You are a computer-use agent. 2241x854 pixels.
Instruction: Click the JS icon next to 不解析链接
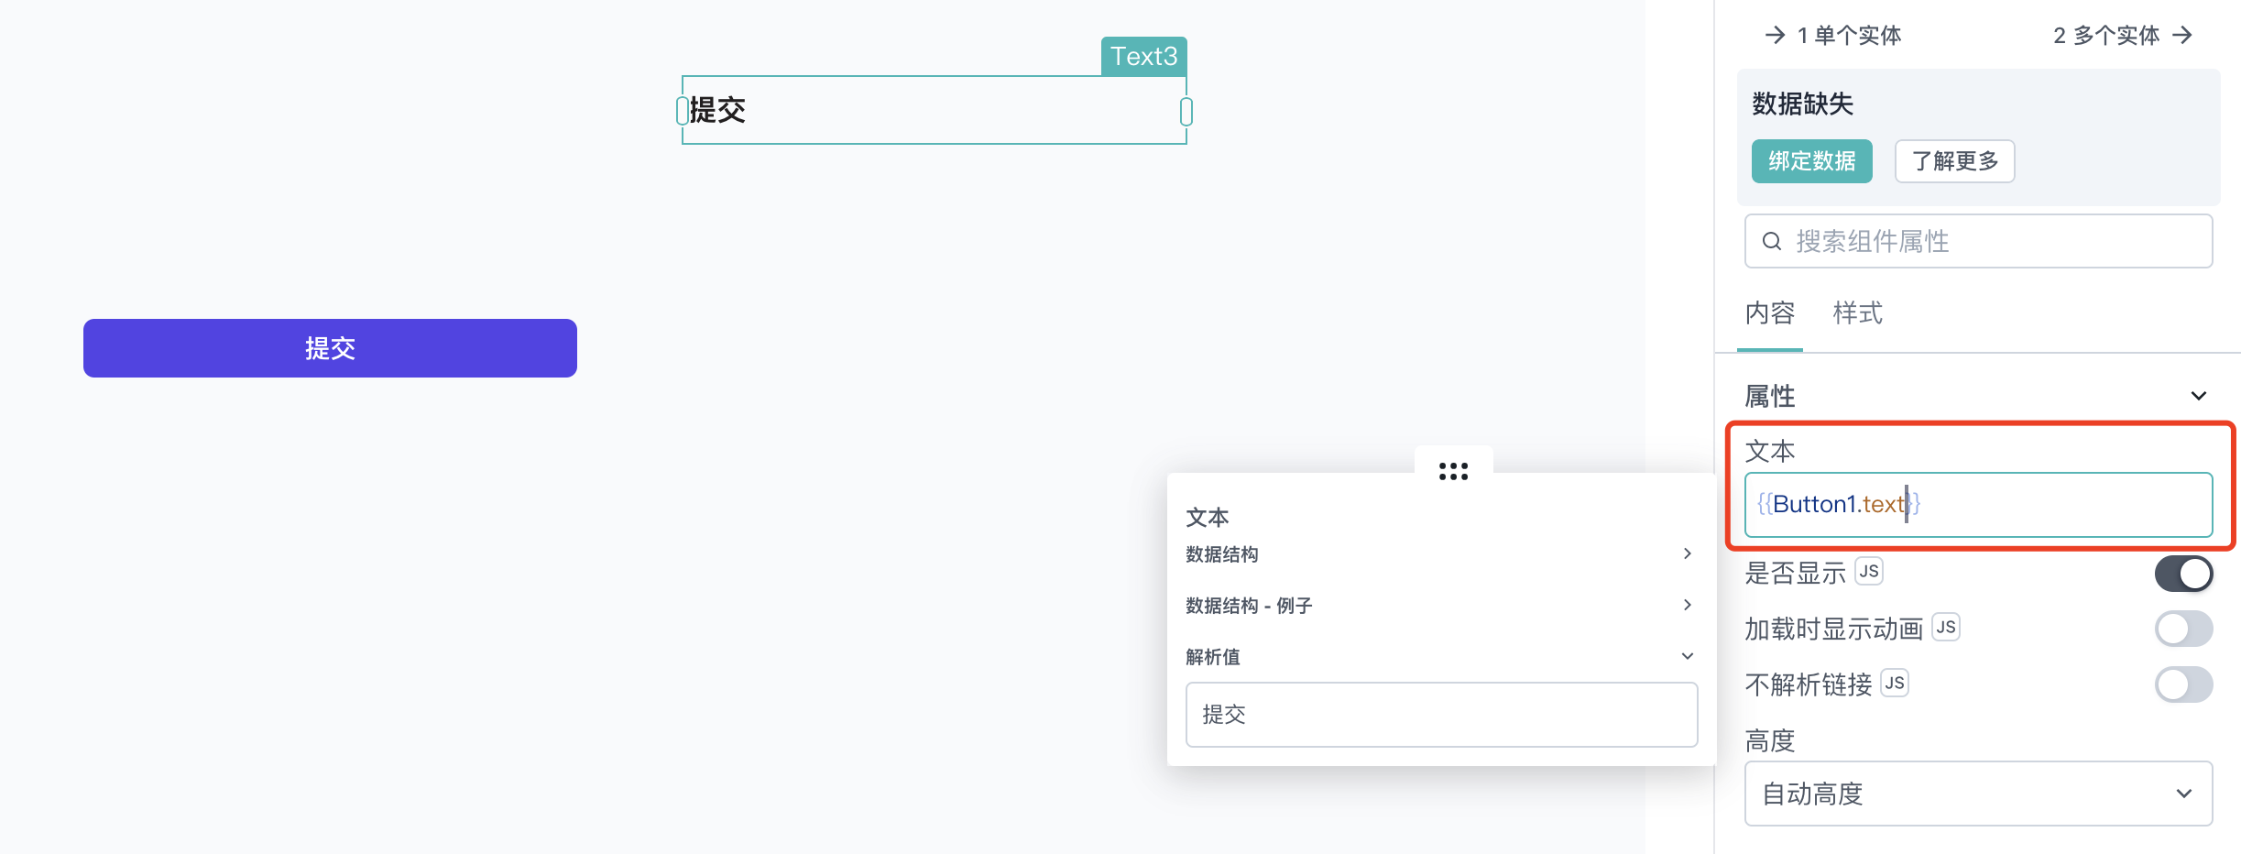1895,683
